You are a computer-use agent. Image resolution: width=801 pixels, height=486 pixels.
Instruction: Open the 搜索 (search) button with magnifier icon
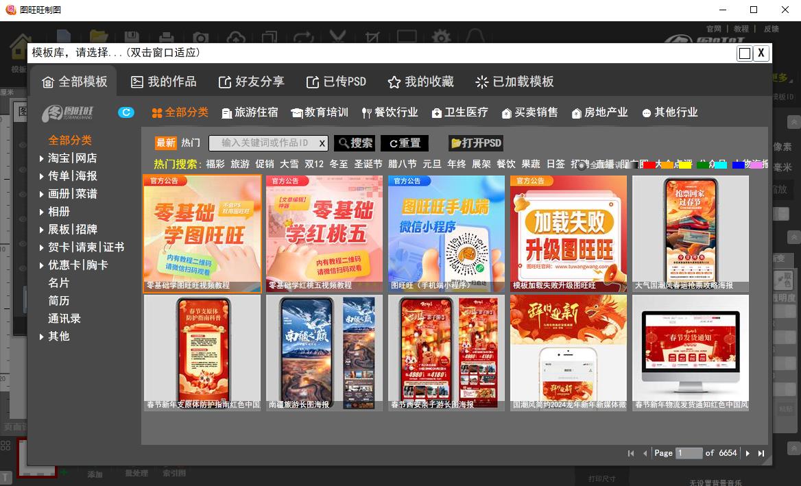tap(355, 143)
